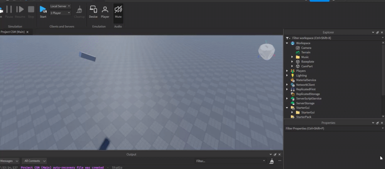Open the Local Server dropdown

click(60, 6)
